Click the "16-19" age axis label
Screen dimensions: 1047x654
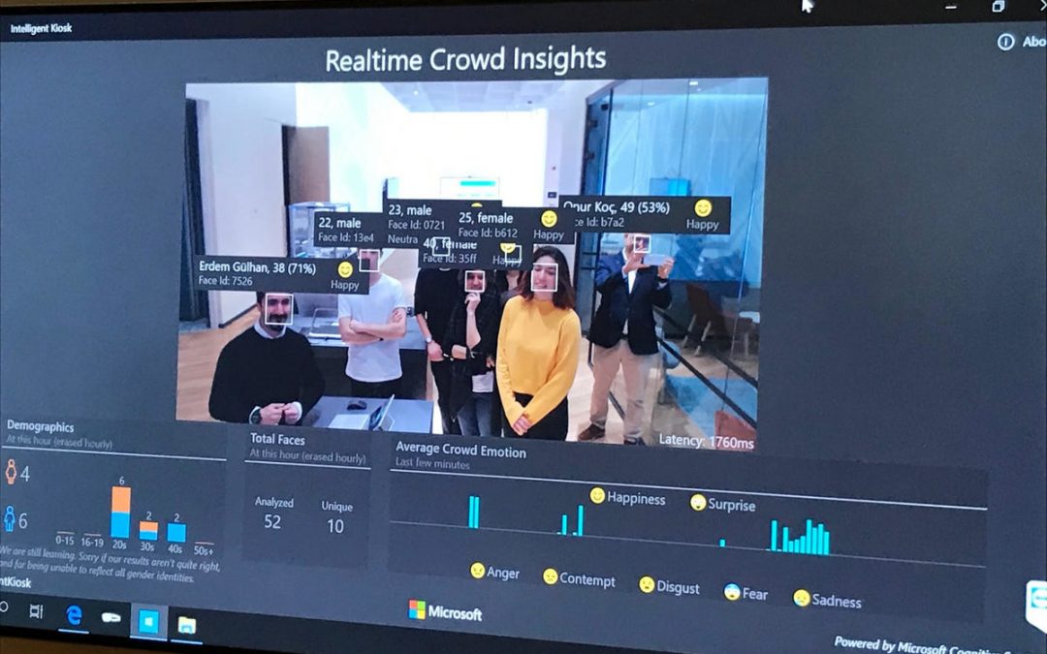(92, 542)
